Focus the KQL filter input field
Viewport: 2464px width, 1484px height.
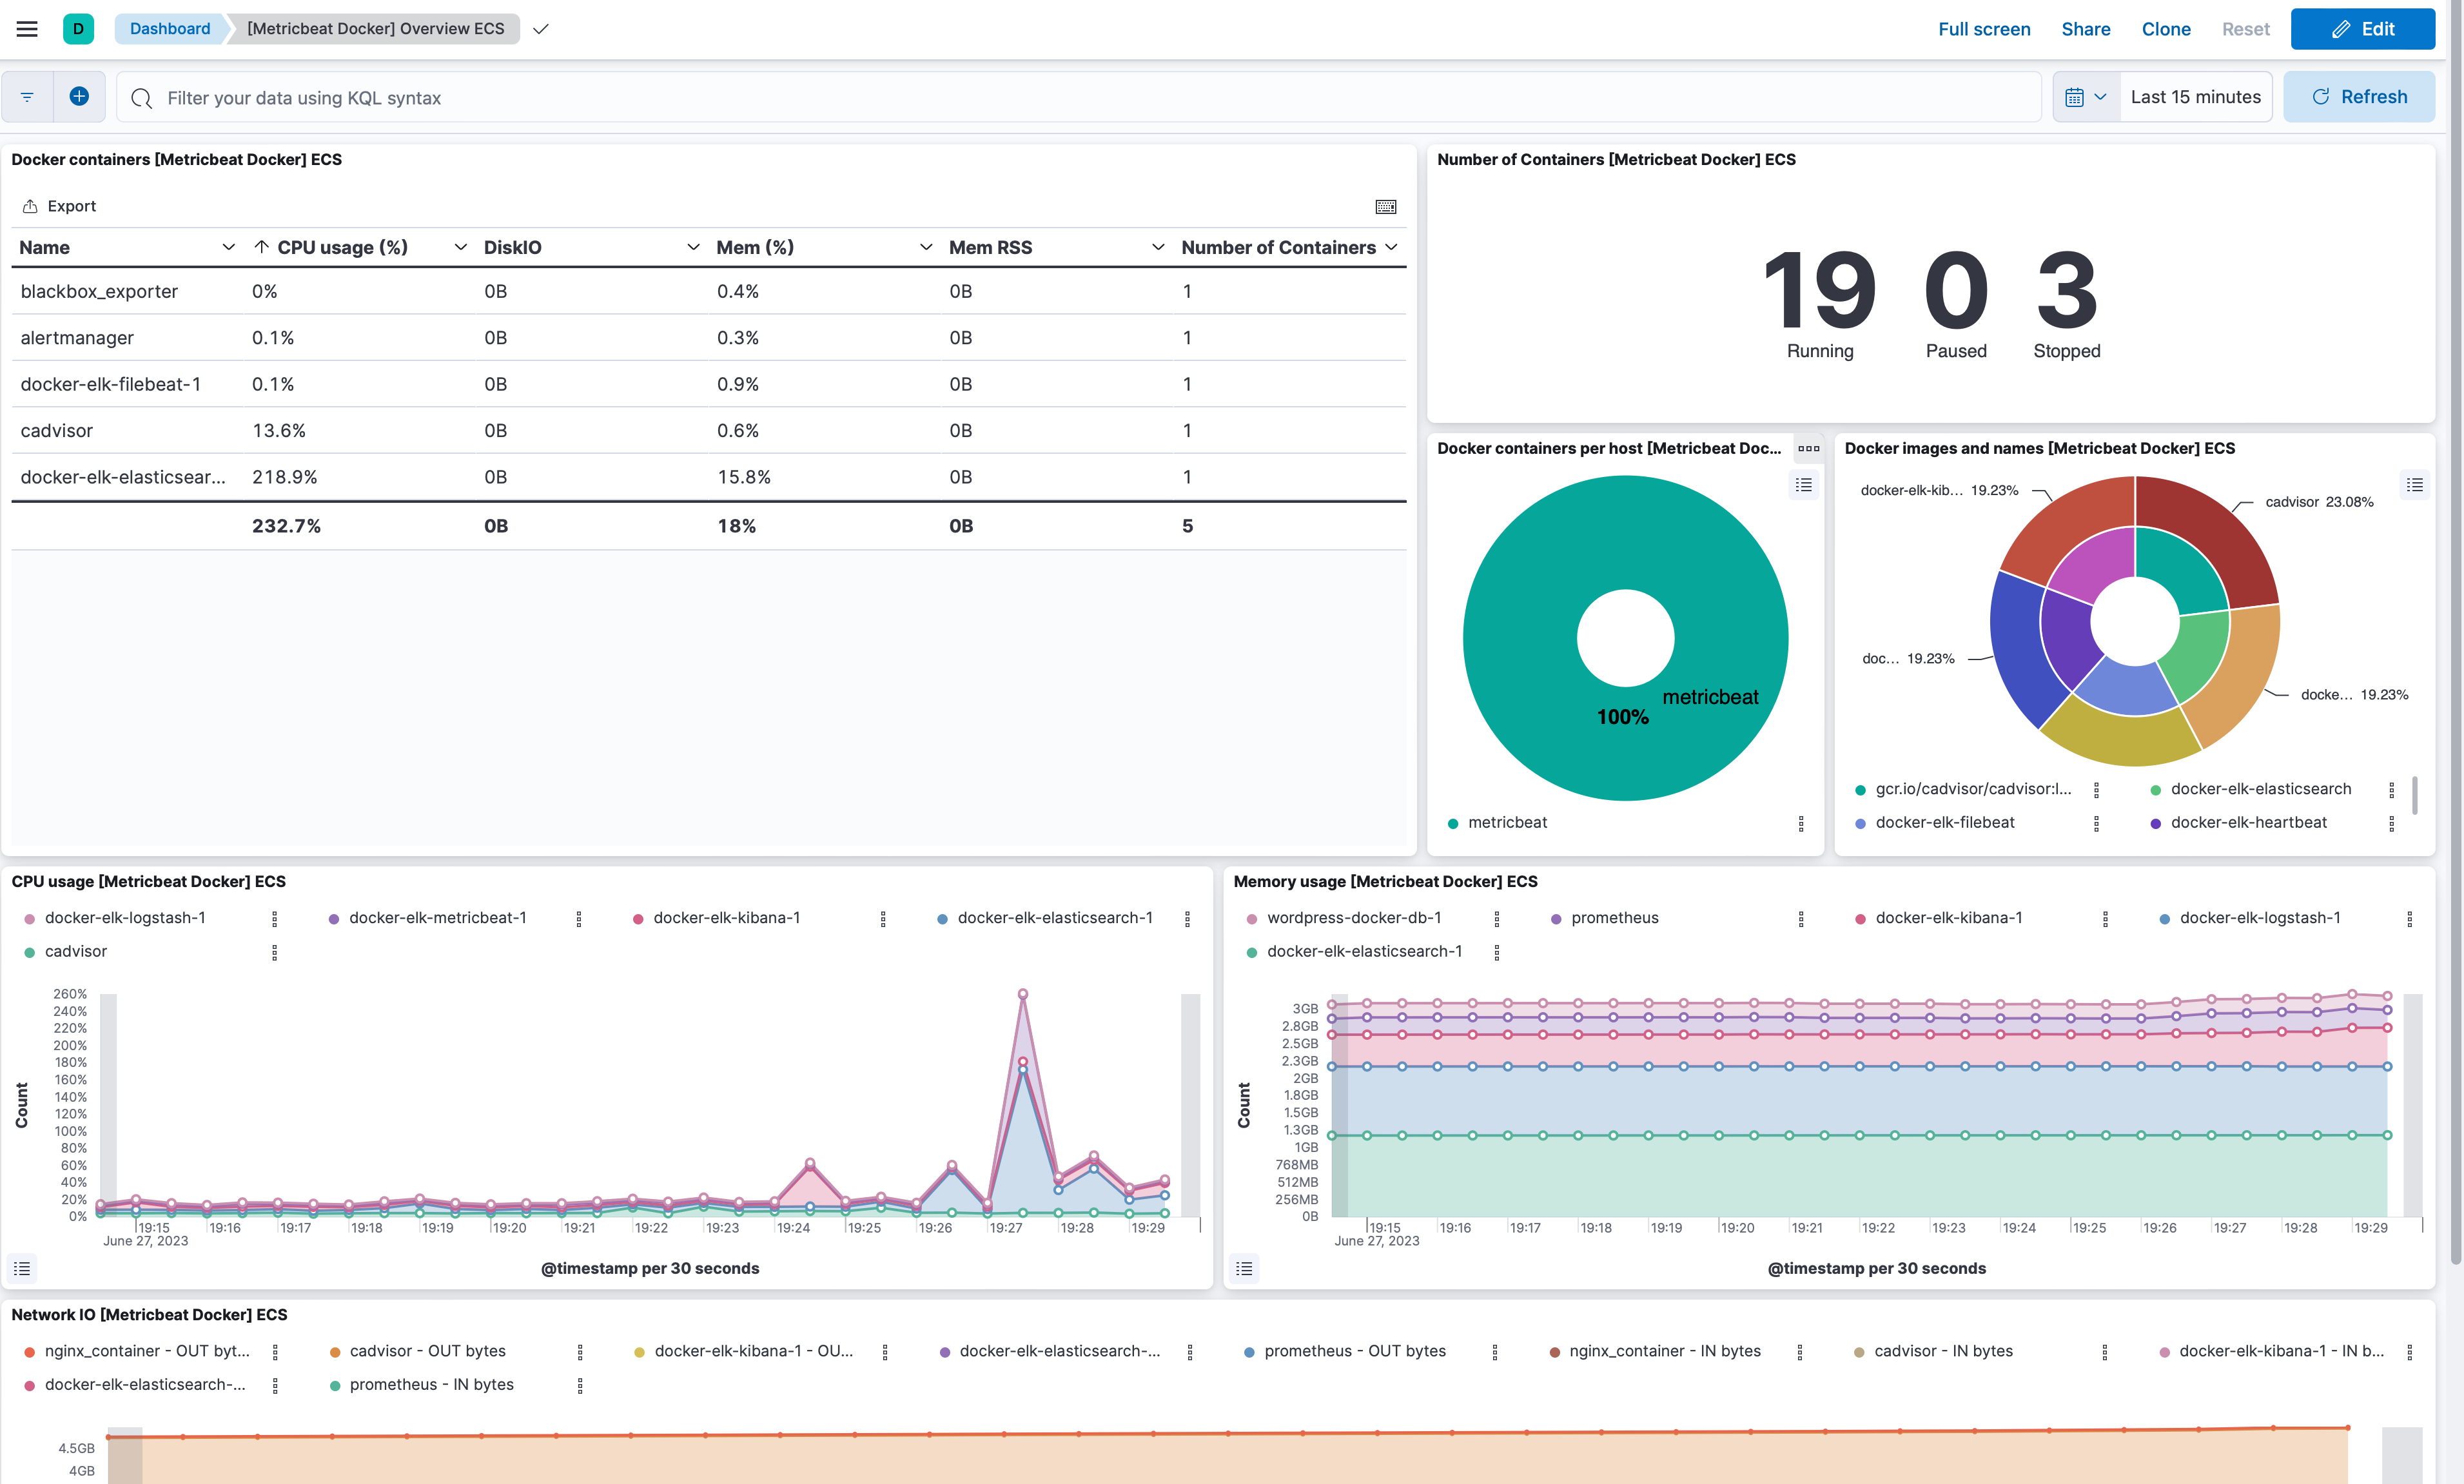(x=1080, y=98)
